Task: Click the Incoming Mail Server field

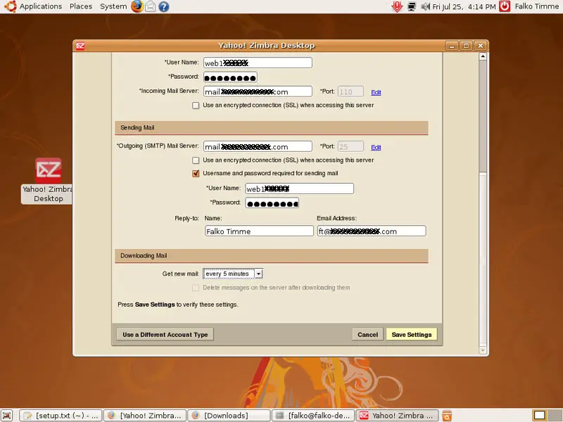Action: coord(258,91)
